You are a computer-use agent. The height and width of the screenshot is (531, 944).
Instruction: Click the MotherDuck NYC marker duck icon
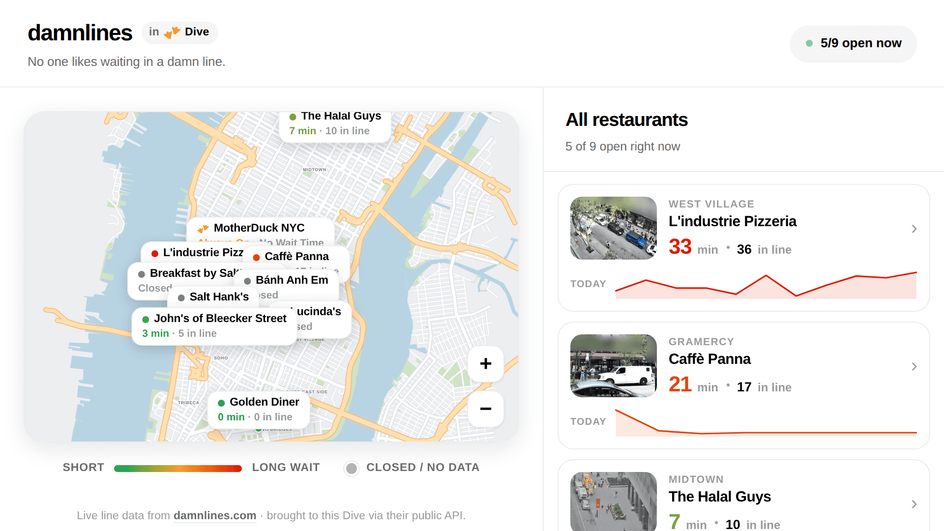coord(203,228)
